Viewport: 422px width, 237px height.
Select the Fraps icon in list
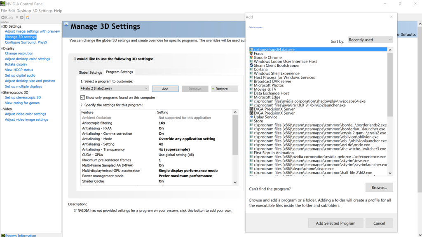(x=251, y=53)
